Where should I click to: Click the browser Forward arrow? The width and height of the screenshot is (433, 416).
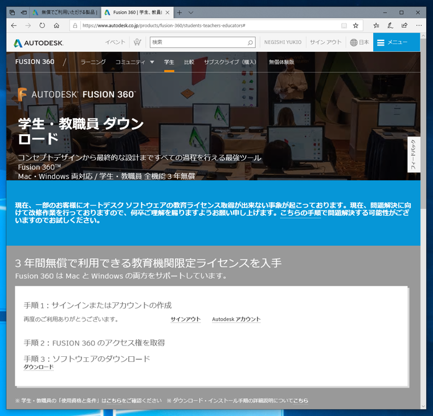tap(28, 26)
